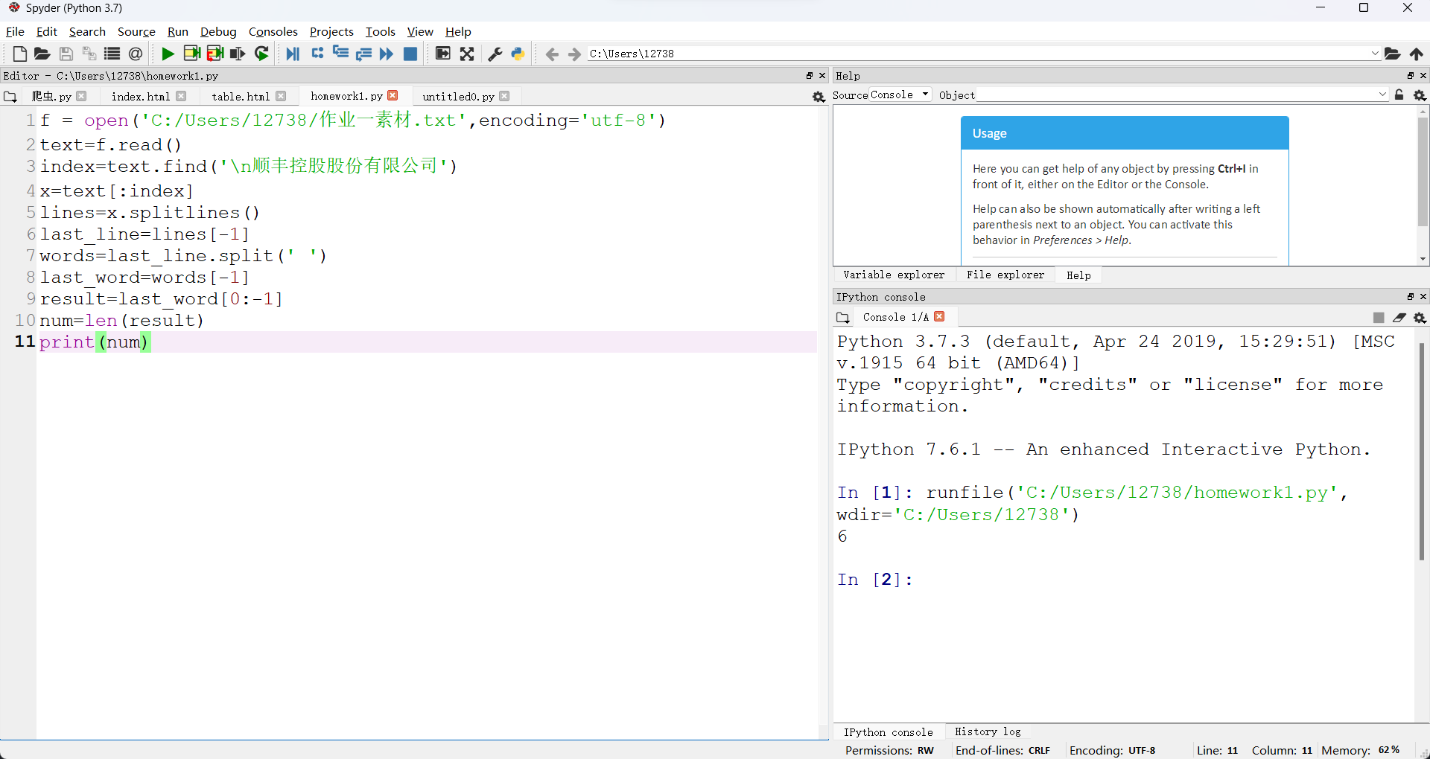1430x759 pixels.
Task: Click the Help Object input field
Action: (1177, 95)
